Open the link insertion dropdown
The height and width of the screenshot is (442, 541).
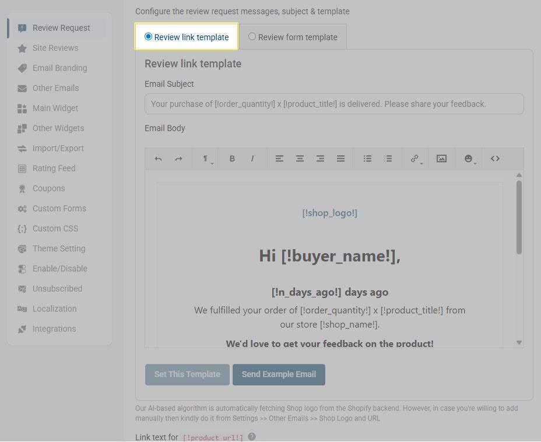(x=414, y=158)
